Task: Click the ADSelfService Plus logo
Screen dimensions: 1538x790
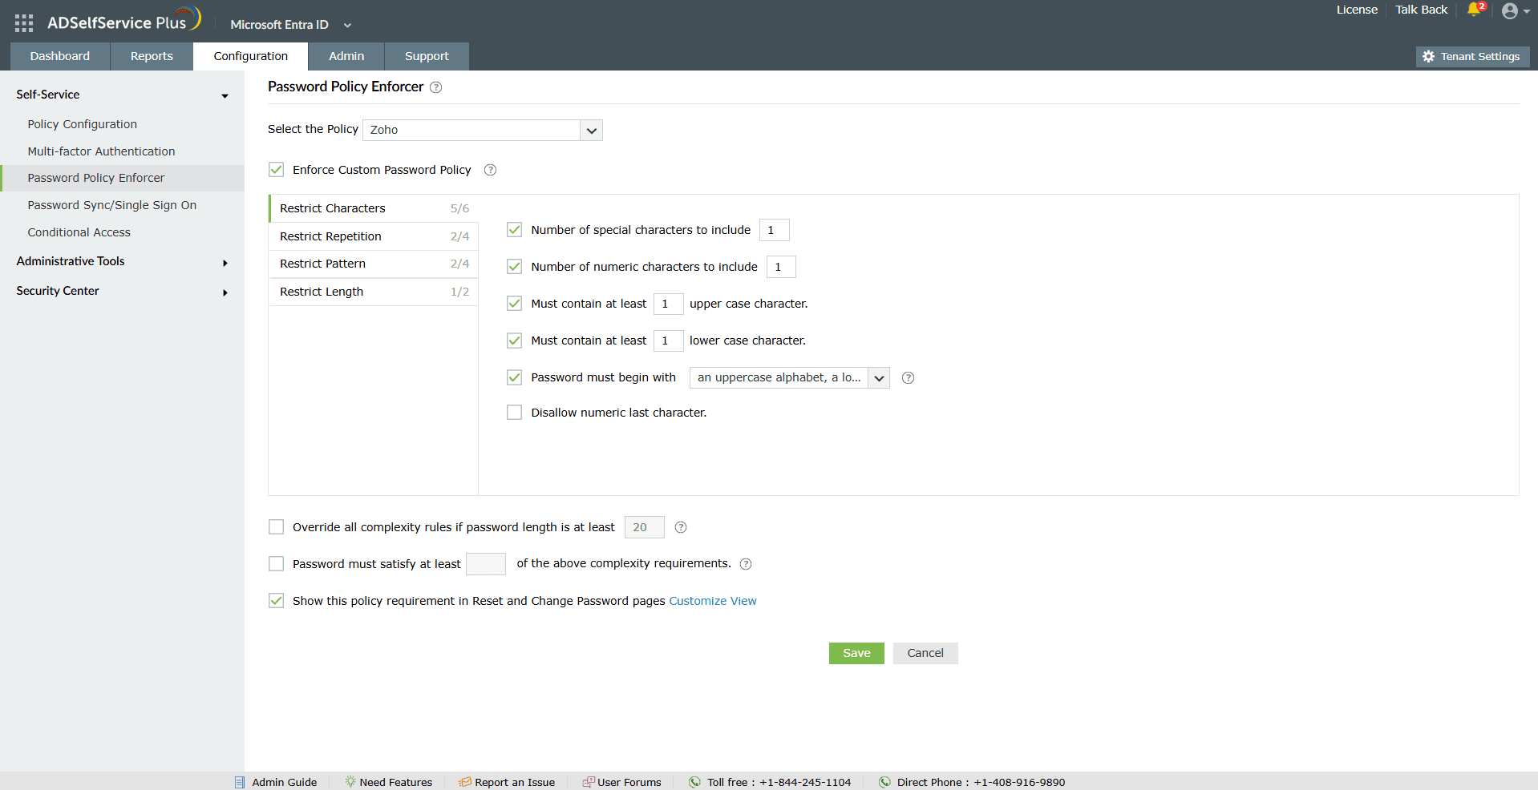Action: (x=123, y=21)
